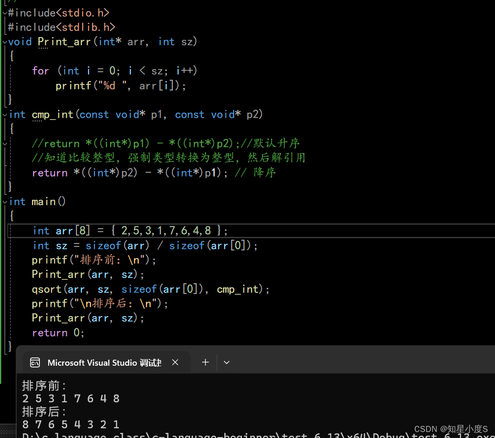
Task: Close the Microsoft Visual Studio debug tab
Action: coord(175,362)
